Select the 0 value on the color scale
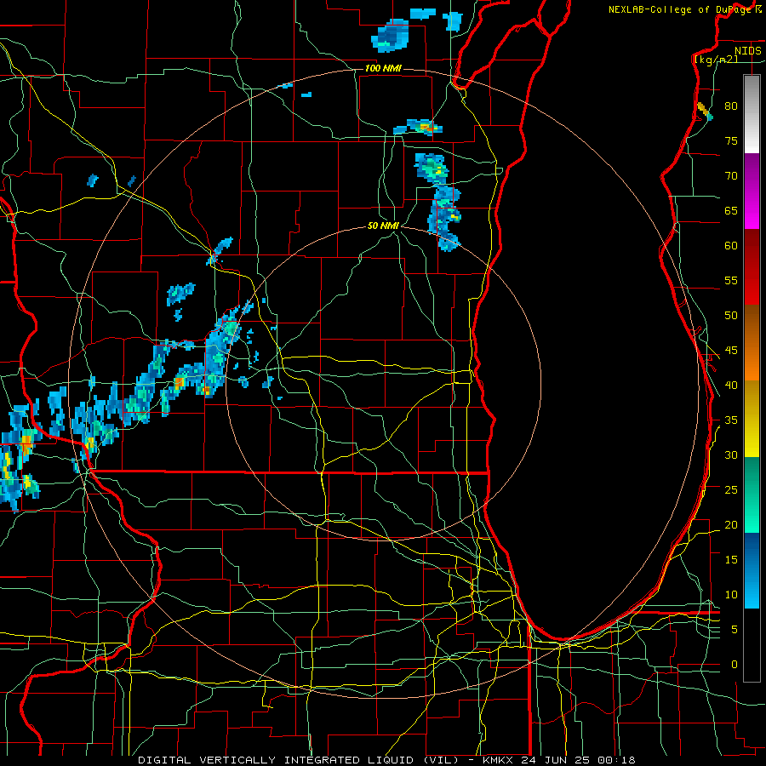Screen dimensions: 766x766 (735, 665)
